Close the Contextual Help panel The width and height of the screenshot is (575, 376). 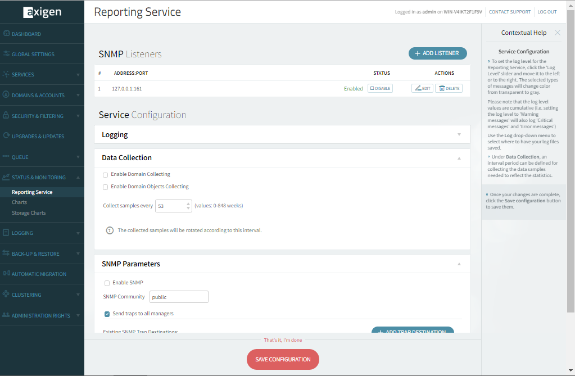(557, 33)
